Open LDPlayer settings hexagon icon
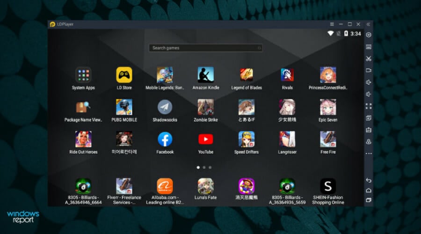 tap(369, 35)
